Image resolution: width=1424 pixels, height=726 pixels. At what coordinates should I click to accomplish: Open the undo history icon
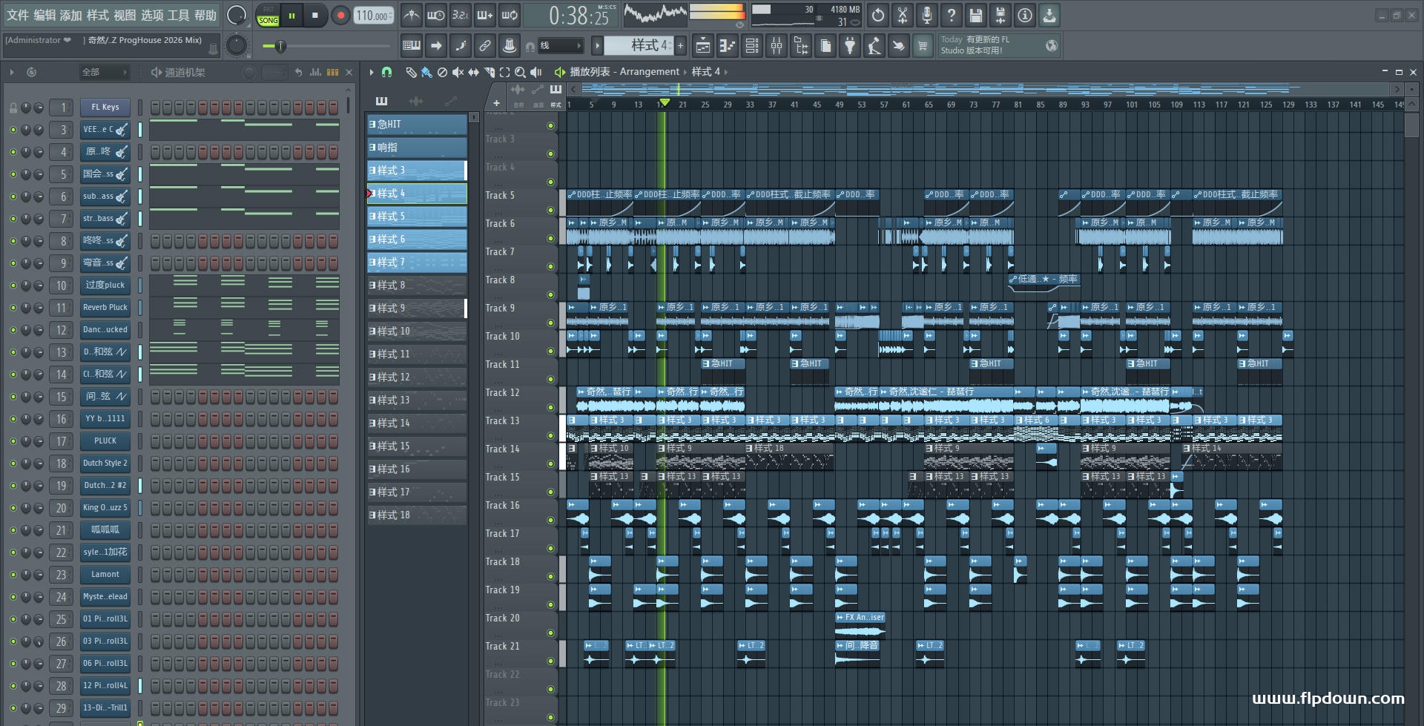click(x=877, y=15)
